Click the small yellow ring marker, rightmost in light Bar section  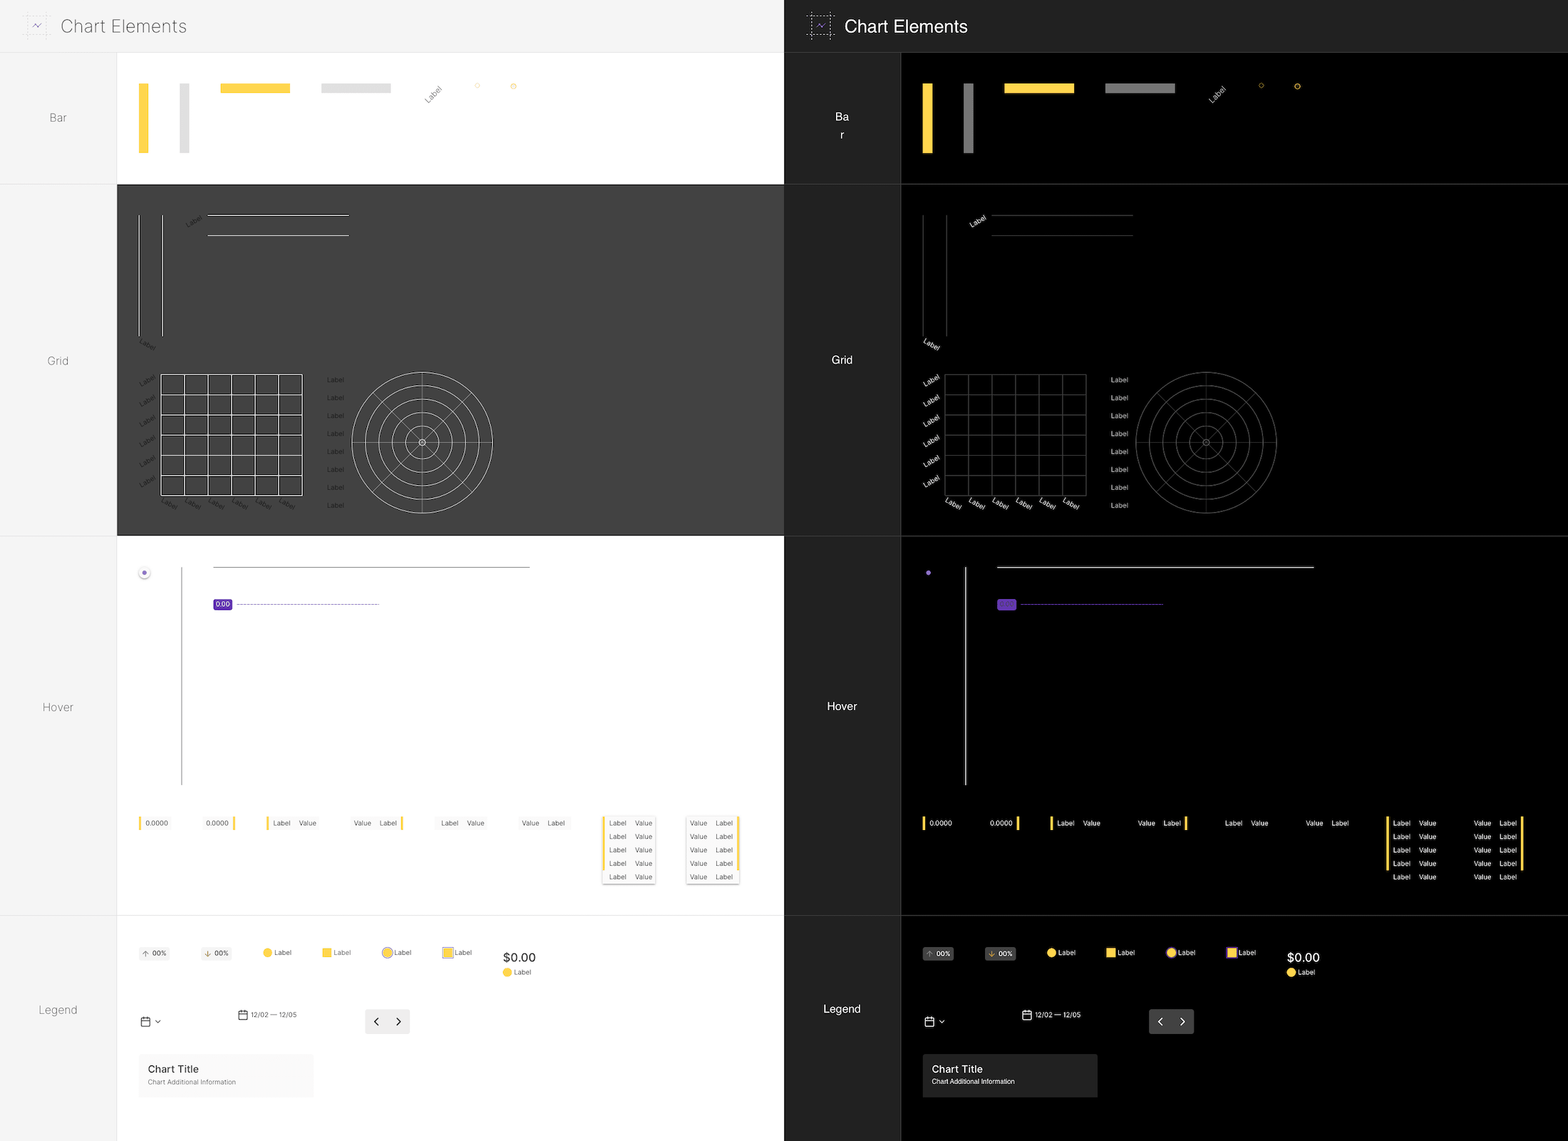[513, 86]
